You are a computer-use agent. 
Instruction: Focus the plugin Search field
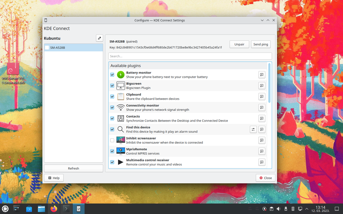(190, 56)
